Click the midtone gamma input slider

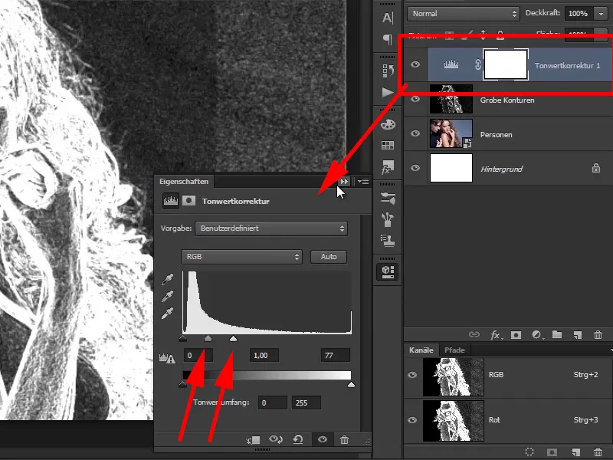(x=208, y=338)
